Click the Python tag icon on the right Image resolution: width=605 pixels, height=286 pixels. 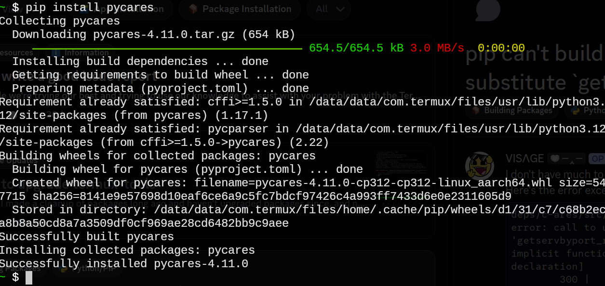(x=575, y=110)
